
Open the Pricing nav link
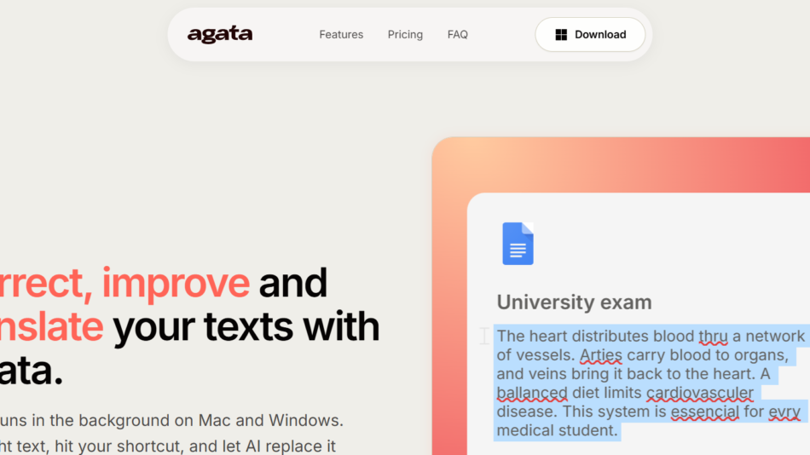pyautogui.click(x=405, y=35)
